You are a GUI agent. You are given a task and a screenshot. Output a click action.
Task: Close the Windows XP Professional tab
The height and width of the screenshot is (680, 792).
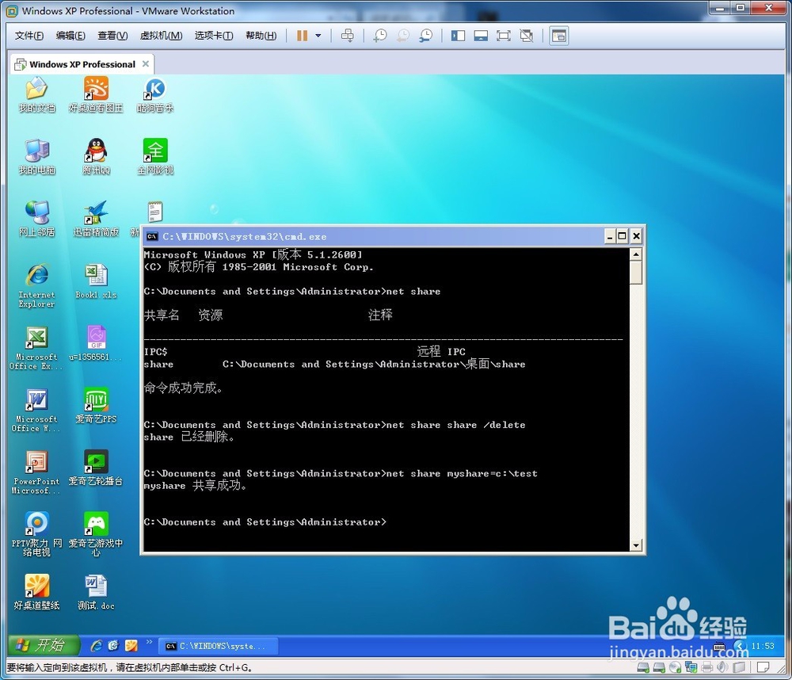pos(146,63)
